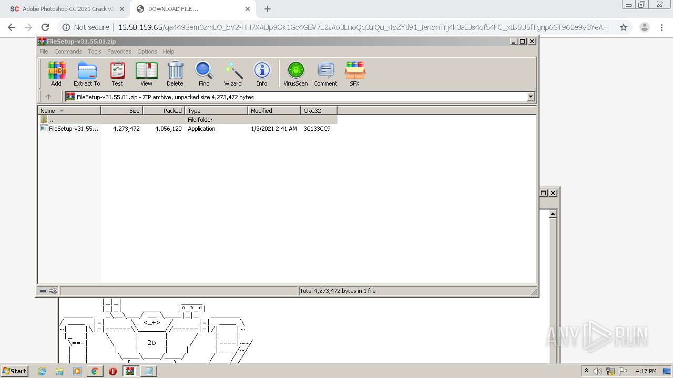Open the Tools menu
This screenshot has height=378, width=673.
click(x=95, y=51)
